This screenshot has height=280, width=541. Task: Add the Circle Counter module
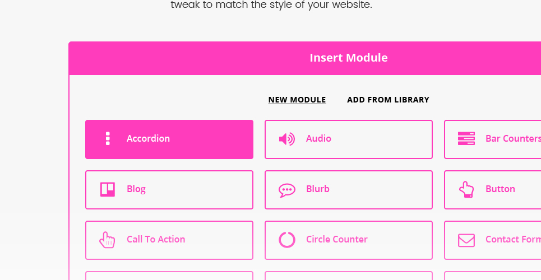pyautogui.click(x=349, y=240)
